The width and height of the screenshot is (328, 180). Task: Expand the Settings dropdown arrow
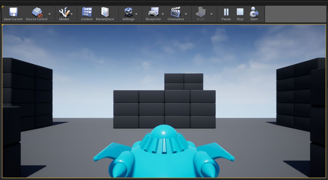(x=136, y=14)
